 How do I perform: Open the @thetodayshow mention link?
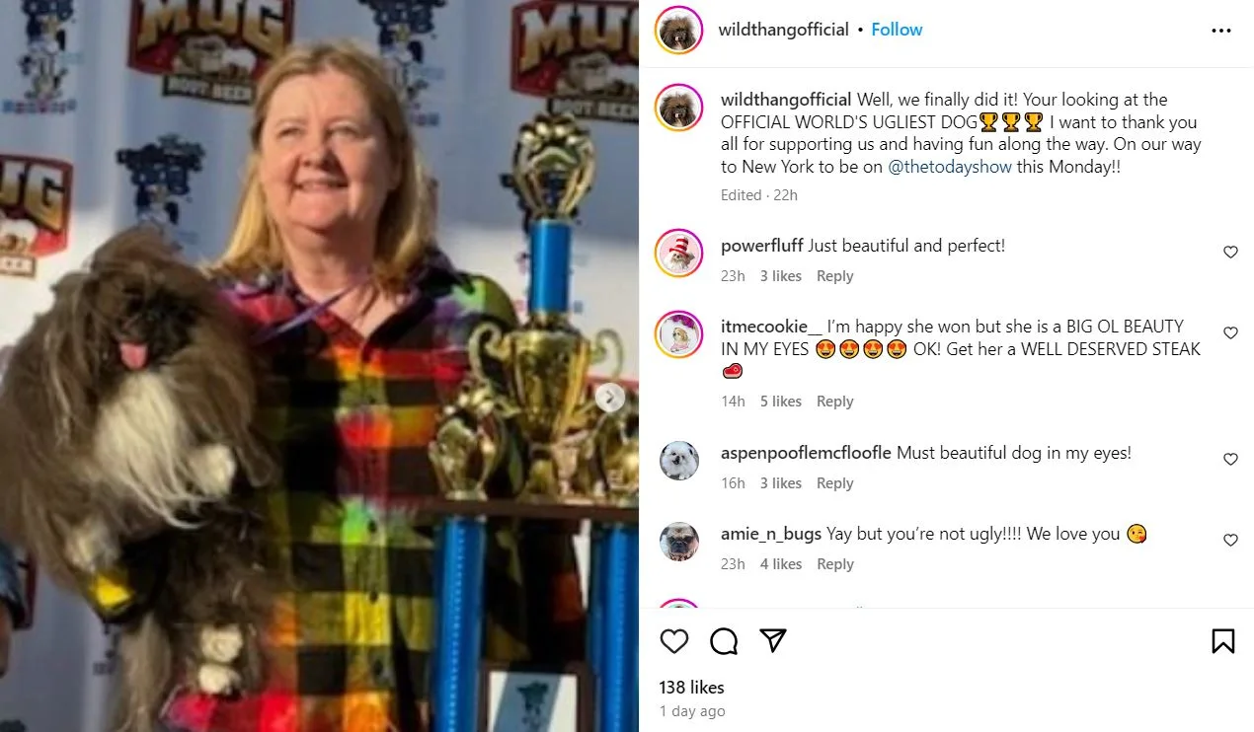tap(950, 167)
